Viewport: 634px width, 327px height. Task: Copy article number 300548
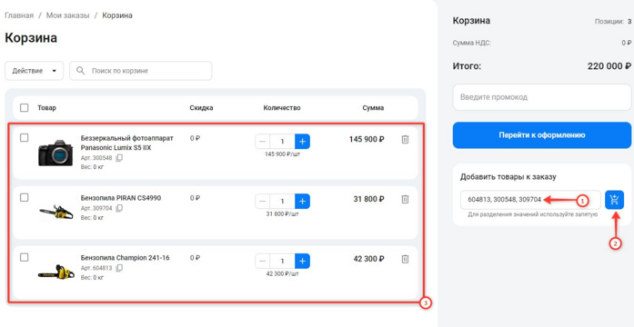(x=119, y=158)
